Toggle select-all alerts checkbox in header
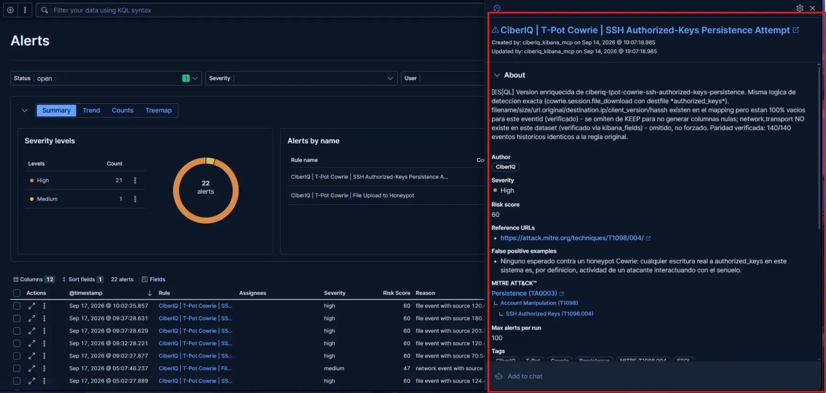Viewport: 826px width, 393px height. tap(17, 293)
